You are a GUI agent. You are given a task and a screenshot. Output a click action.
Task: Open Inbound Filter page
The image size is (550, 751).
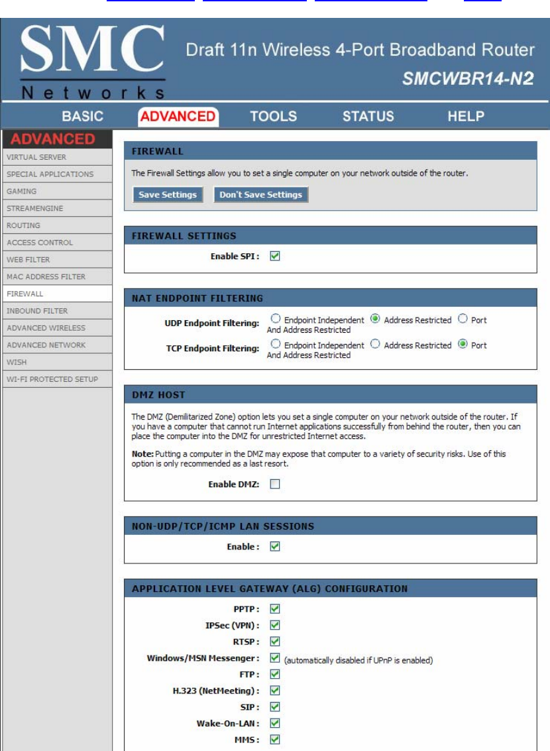click(x=58, y=311)
